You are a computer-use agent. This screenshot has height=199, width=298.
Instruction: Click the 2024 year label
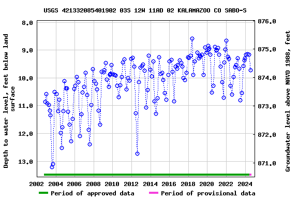(x=245, y=184)
